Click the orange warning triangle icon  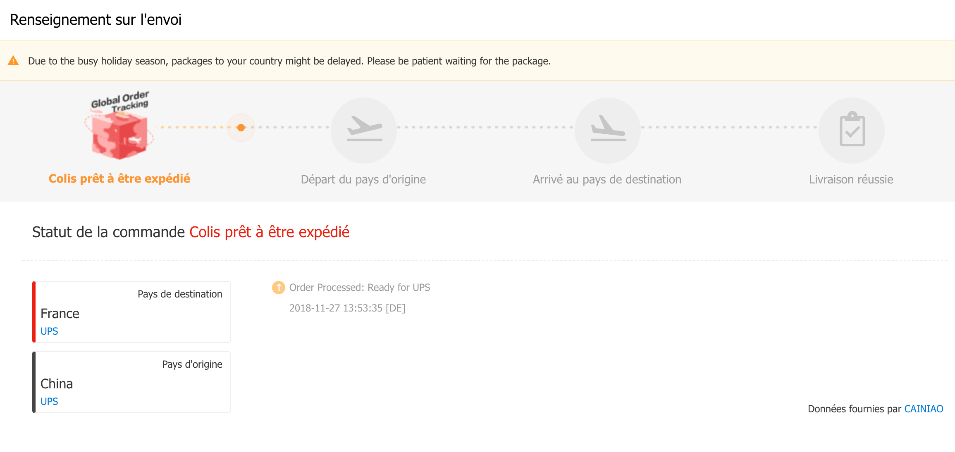[x=13, y=61]
